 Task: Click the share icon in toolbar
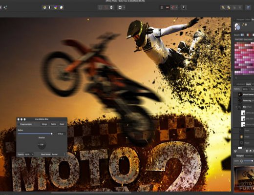click(5, 7)
